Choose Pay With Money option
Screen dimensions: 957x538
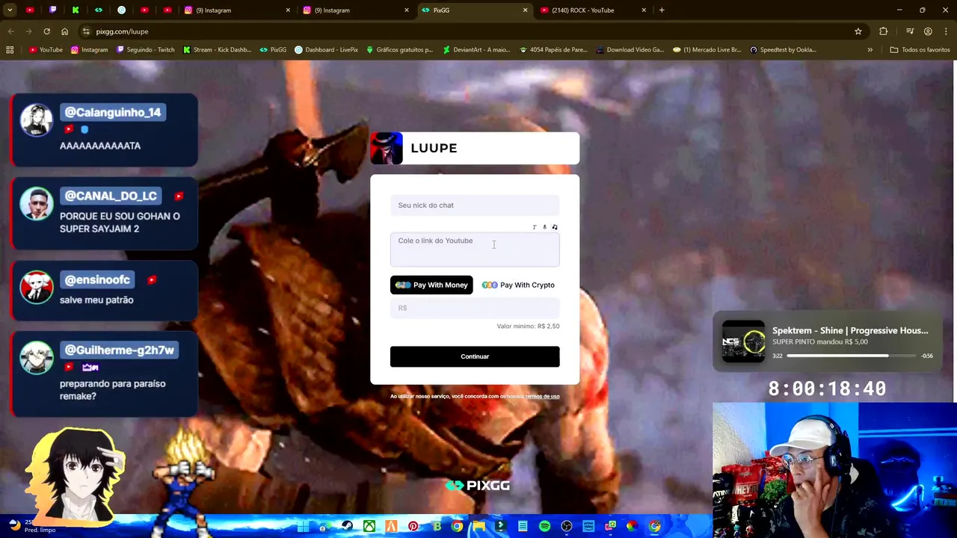[431, 285]
